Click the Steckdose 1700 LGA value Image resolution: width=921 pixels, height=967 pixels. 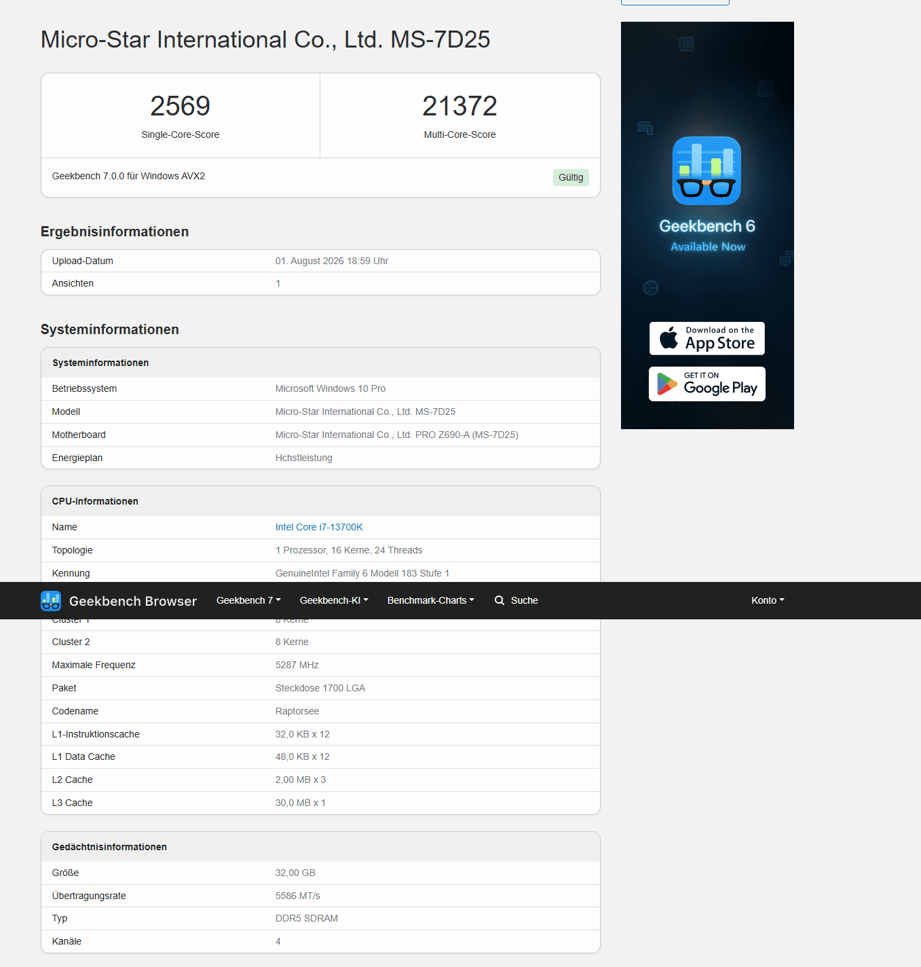[x=320, y=688]
